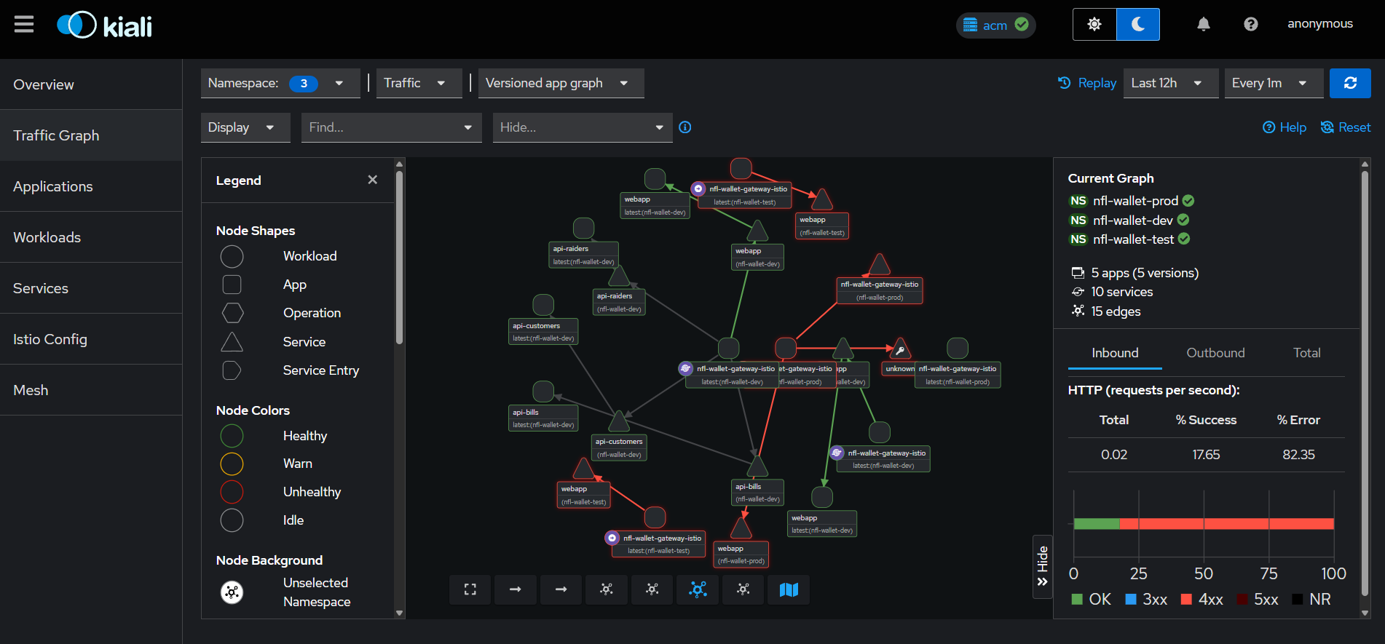The width and height of the screenshot is (1385, 644).
Task: Switch to the Outbound tab
Action: (1215, 353)
